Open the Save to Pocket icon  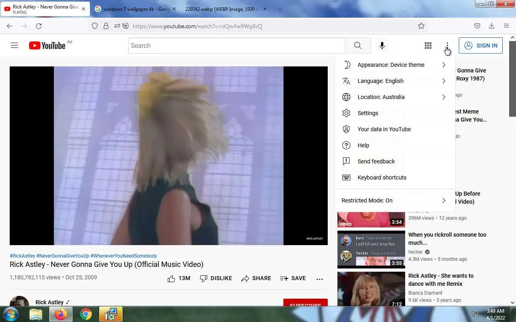(x=477, y=26)
